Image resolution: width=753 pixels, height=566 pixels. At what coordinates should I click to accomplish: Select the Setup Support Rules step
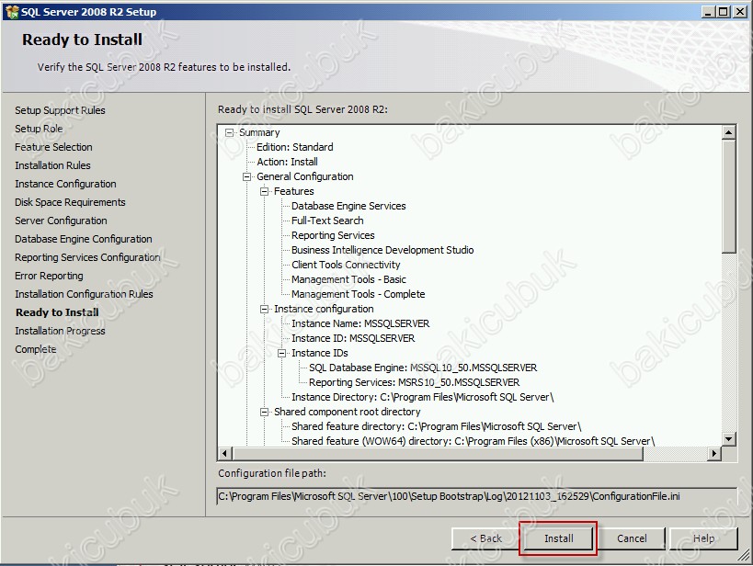[x=60, y=110]
